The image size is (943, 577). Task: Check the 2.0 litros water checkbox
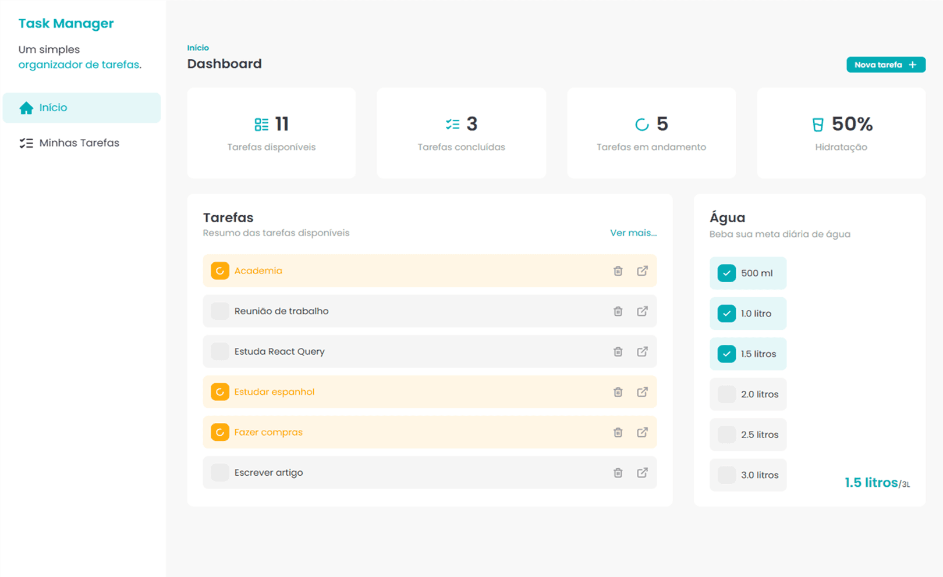[x=726, y=394]
